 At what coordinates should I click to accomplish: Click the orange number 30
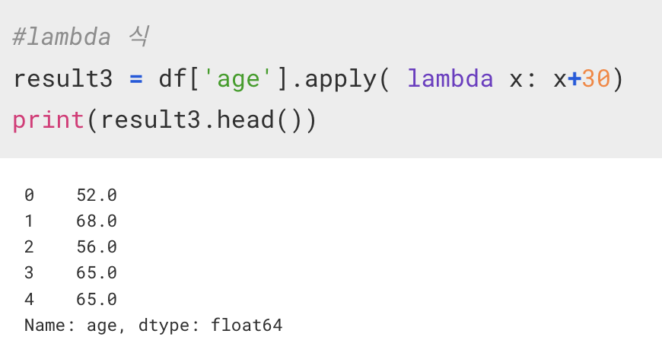click(x=596, y=78)
